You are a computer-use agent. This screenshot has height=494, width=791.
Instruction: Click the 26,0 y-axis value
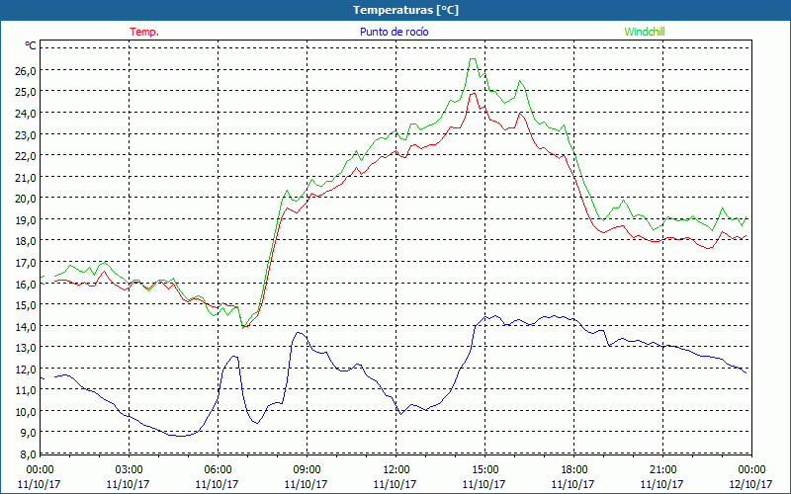click(x=26, y=70)
